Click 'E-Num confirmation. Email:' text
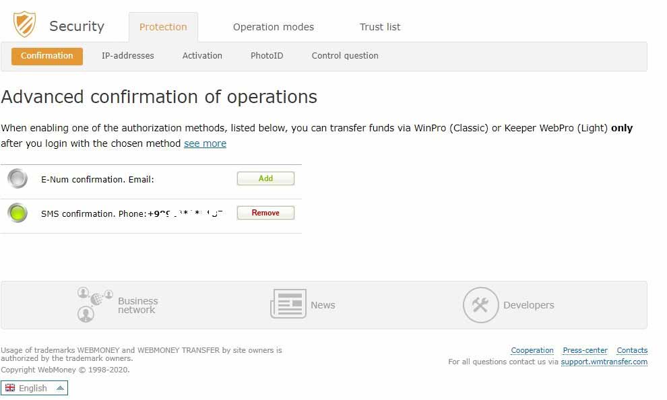This screenshot has height=400, width=667. [x=98, y=179]
